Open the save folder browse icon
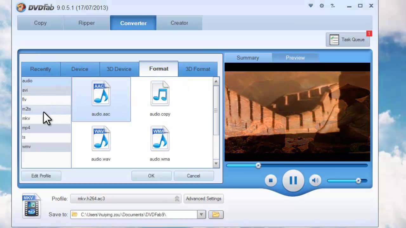Screen dimensions: 406x228 click(x=216, y=214)
